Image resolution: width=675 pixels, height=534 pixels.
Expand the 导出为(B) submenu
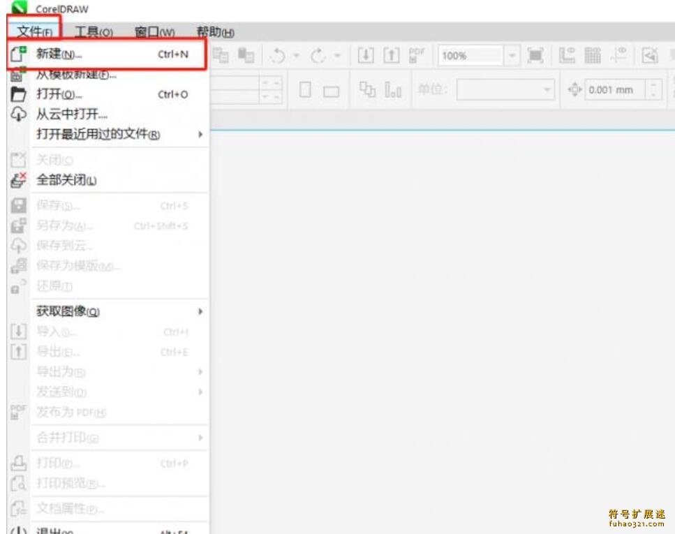[x=107, y=371]
